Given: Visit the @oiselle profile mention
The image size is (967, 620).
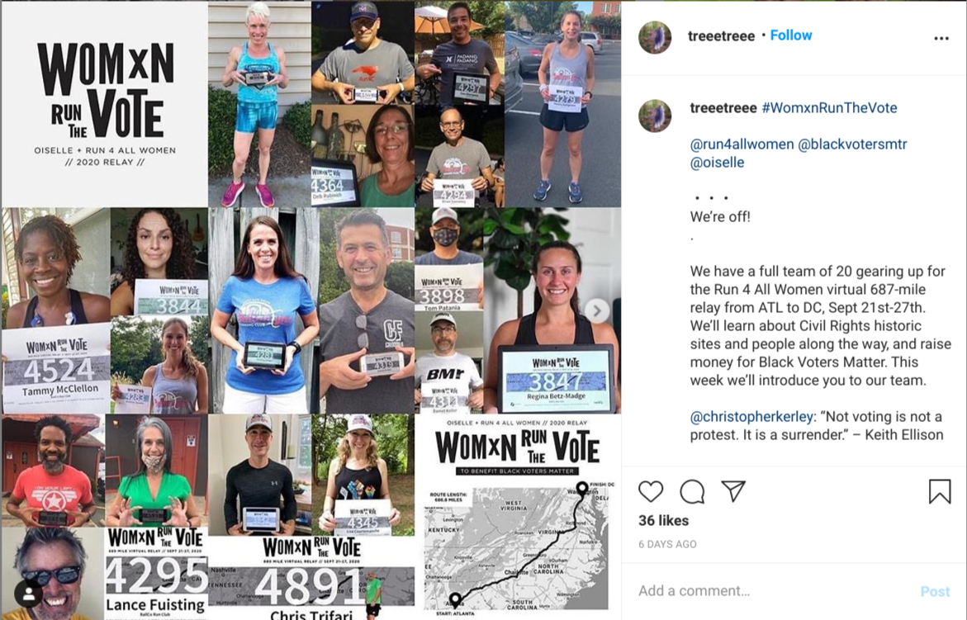Looking at the screenshot, I should [718, 163].
